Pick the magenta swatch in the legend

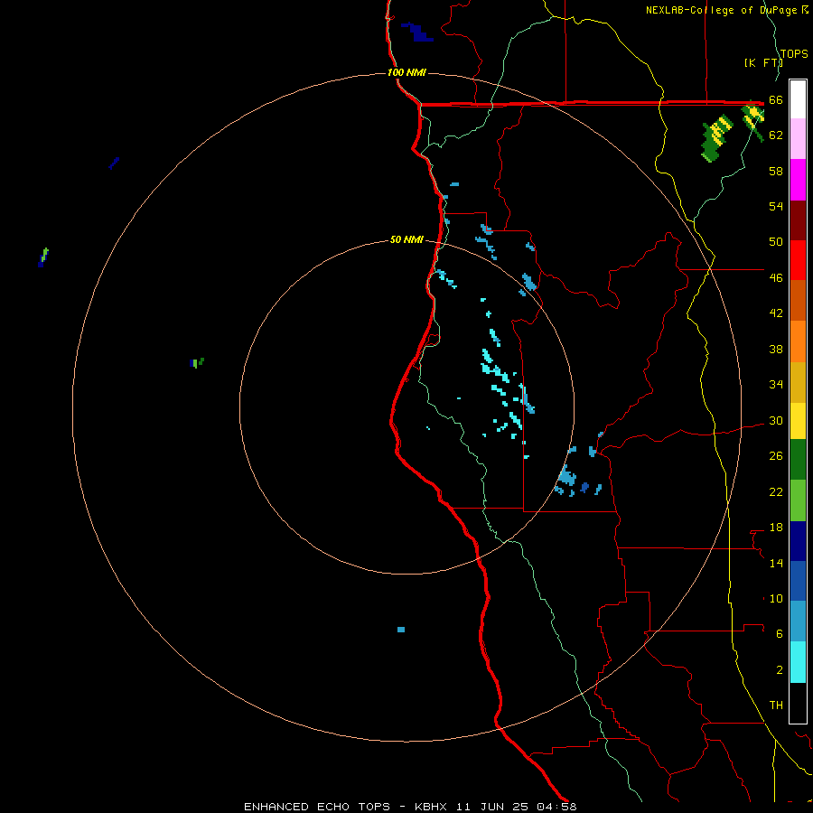pyautogui.click(x=798, y=180)
